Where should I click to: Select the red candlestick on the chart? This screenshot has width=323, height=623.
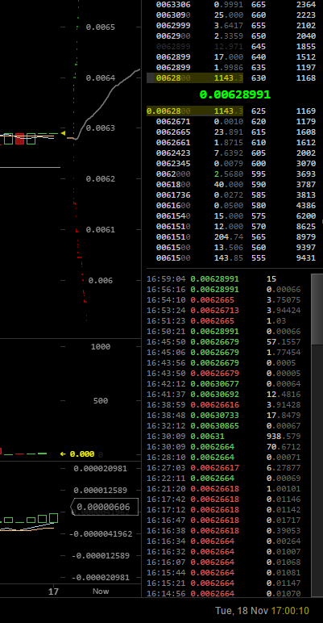[19, 139]
